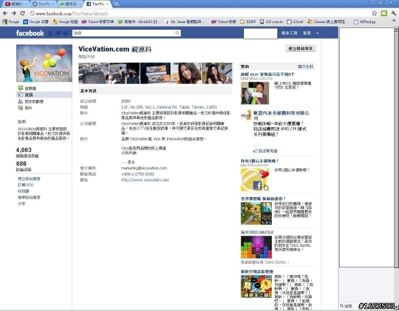The image size is (399, 311).
Task: Open the http://www.vicovation.com website link
Action: pos(145,179)
